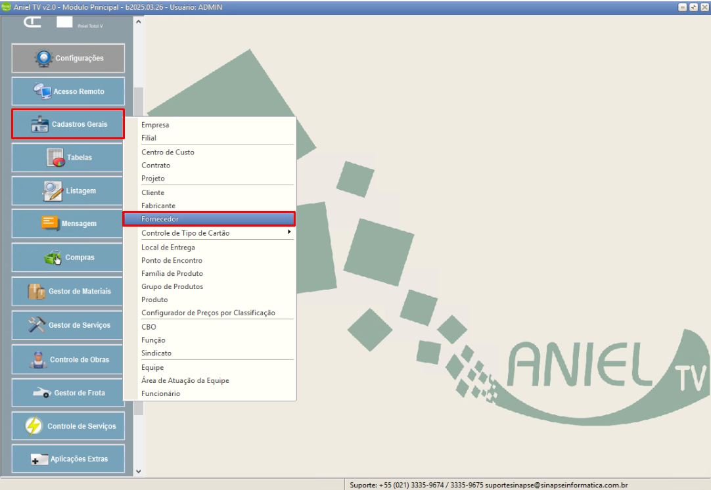Open the Funcionário menu entry
The height and width of the screenshot is (490, 711).
tap(161, 393)
